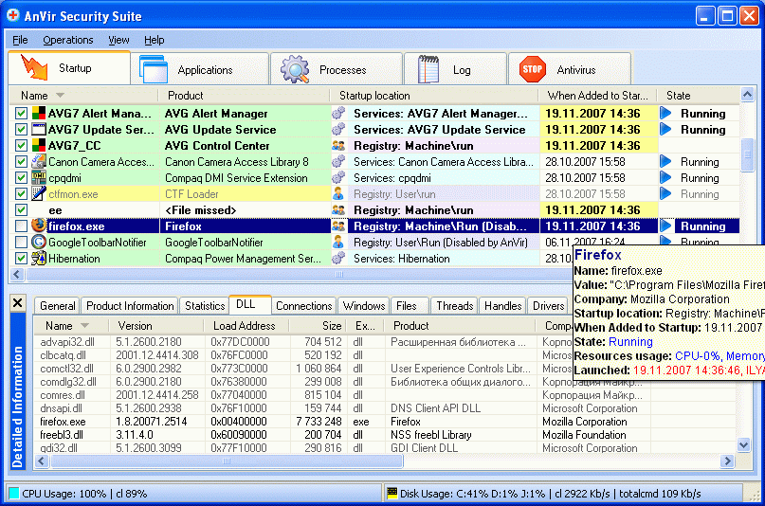Open the Connections details tab
This screenshot has height=506, width=765.
[x=304, y=306]
